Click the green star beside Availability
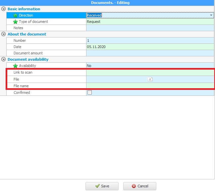215x194 pixels. tap(15, 66)
